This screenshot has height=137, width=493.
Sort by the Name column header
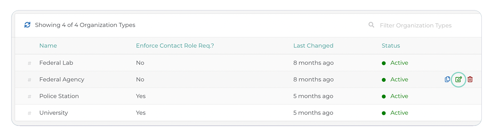(x=48, y=46)
